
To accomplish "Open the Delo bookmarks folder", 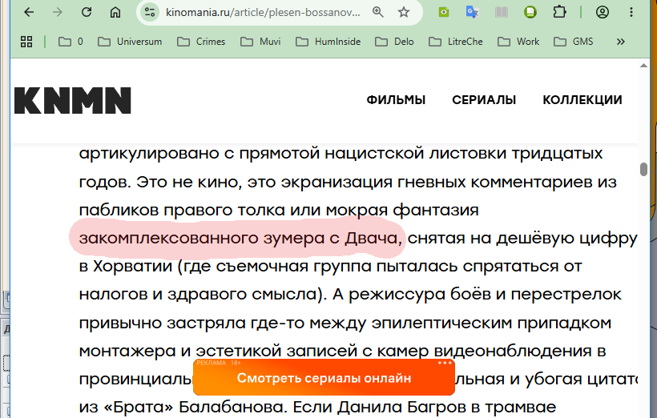I will pyautogui.click(x=395, y=42).
